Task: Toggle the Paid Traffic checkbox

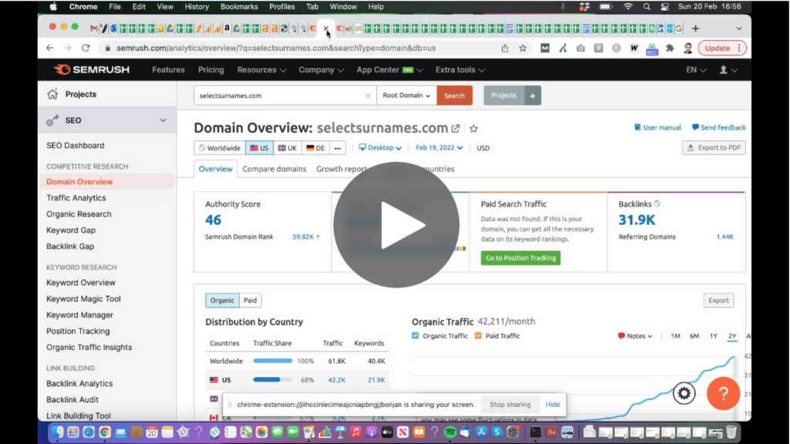Action: (478, 336)
